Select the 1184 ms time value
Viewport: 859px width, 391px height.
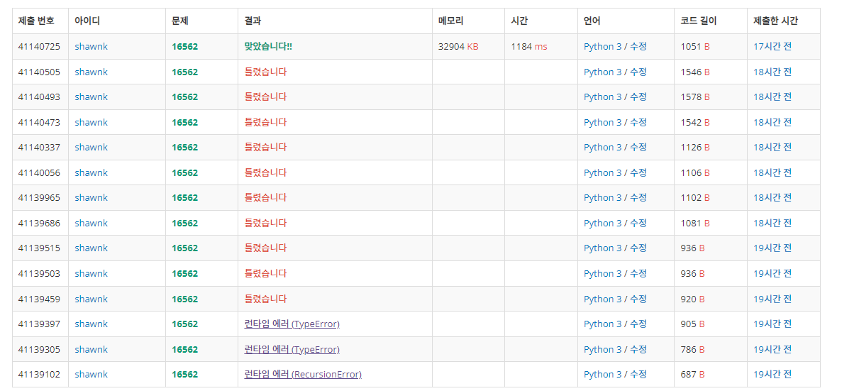529,46
